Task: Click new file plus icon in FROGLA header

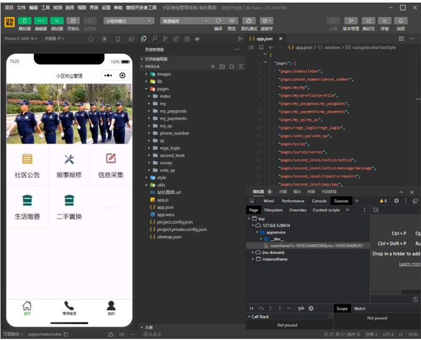Action: point(212,66)
